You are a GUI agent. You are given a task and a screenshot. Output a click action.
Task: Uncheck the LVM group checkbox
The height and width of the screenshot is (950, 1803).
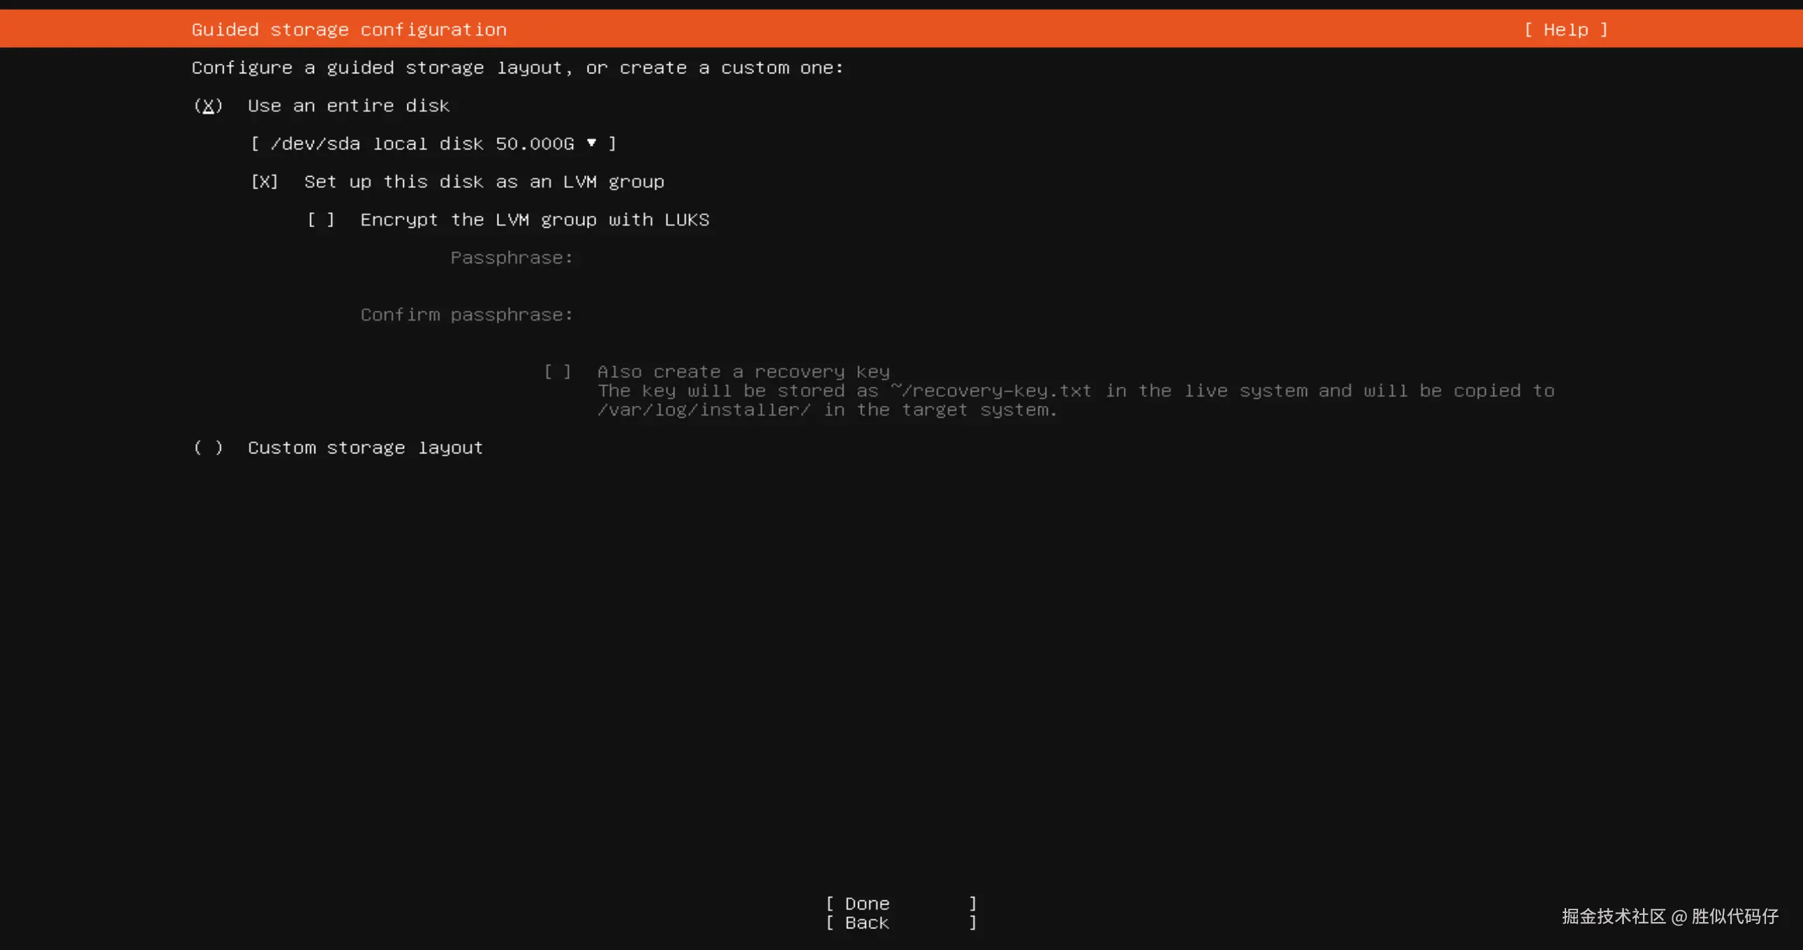pos(265,182)
